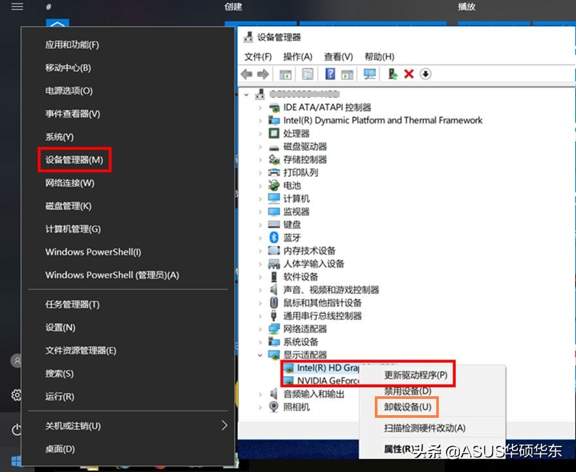Click the Disable device down-arrow toolbar icon

(424, 74)
